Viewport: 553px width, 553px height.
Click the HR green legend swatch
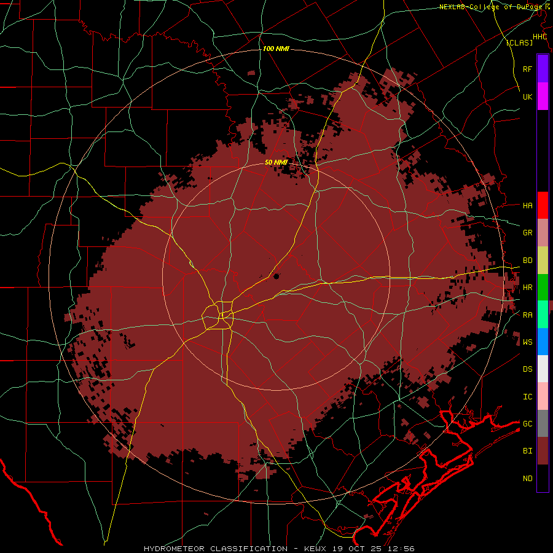543,288
